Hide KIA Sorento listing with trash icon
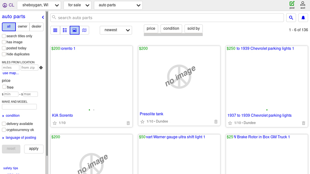Image resolution: width=310 pixels, height=174 pixels. click(x=128, y=123)
